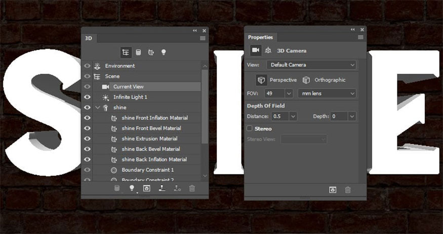Select the Environment row in 3D panel
Screen dimensions: 443x234
(147, 66)
